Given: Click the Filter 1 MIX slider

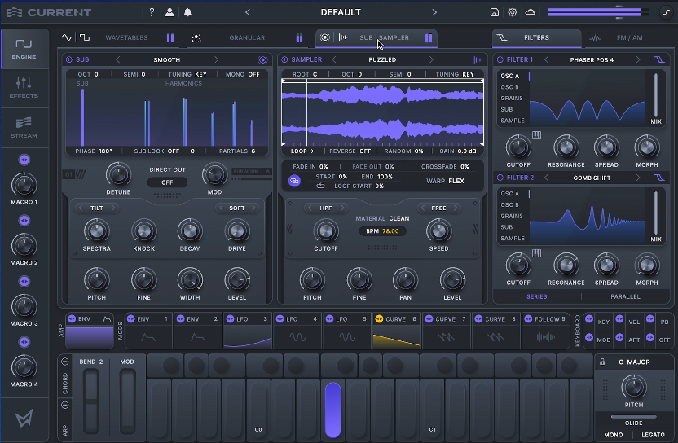Looking at the screenshot, I should tap(655, 95).
